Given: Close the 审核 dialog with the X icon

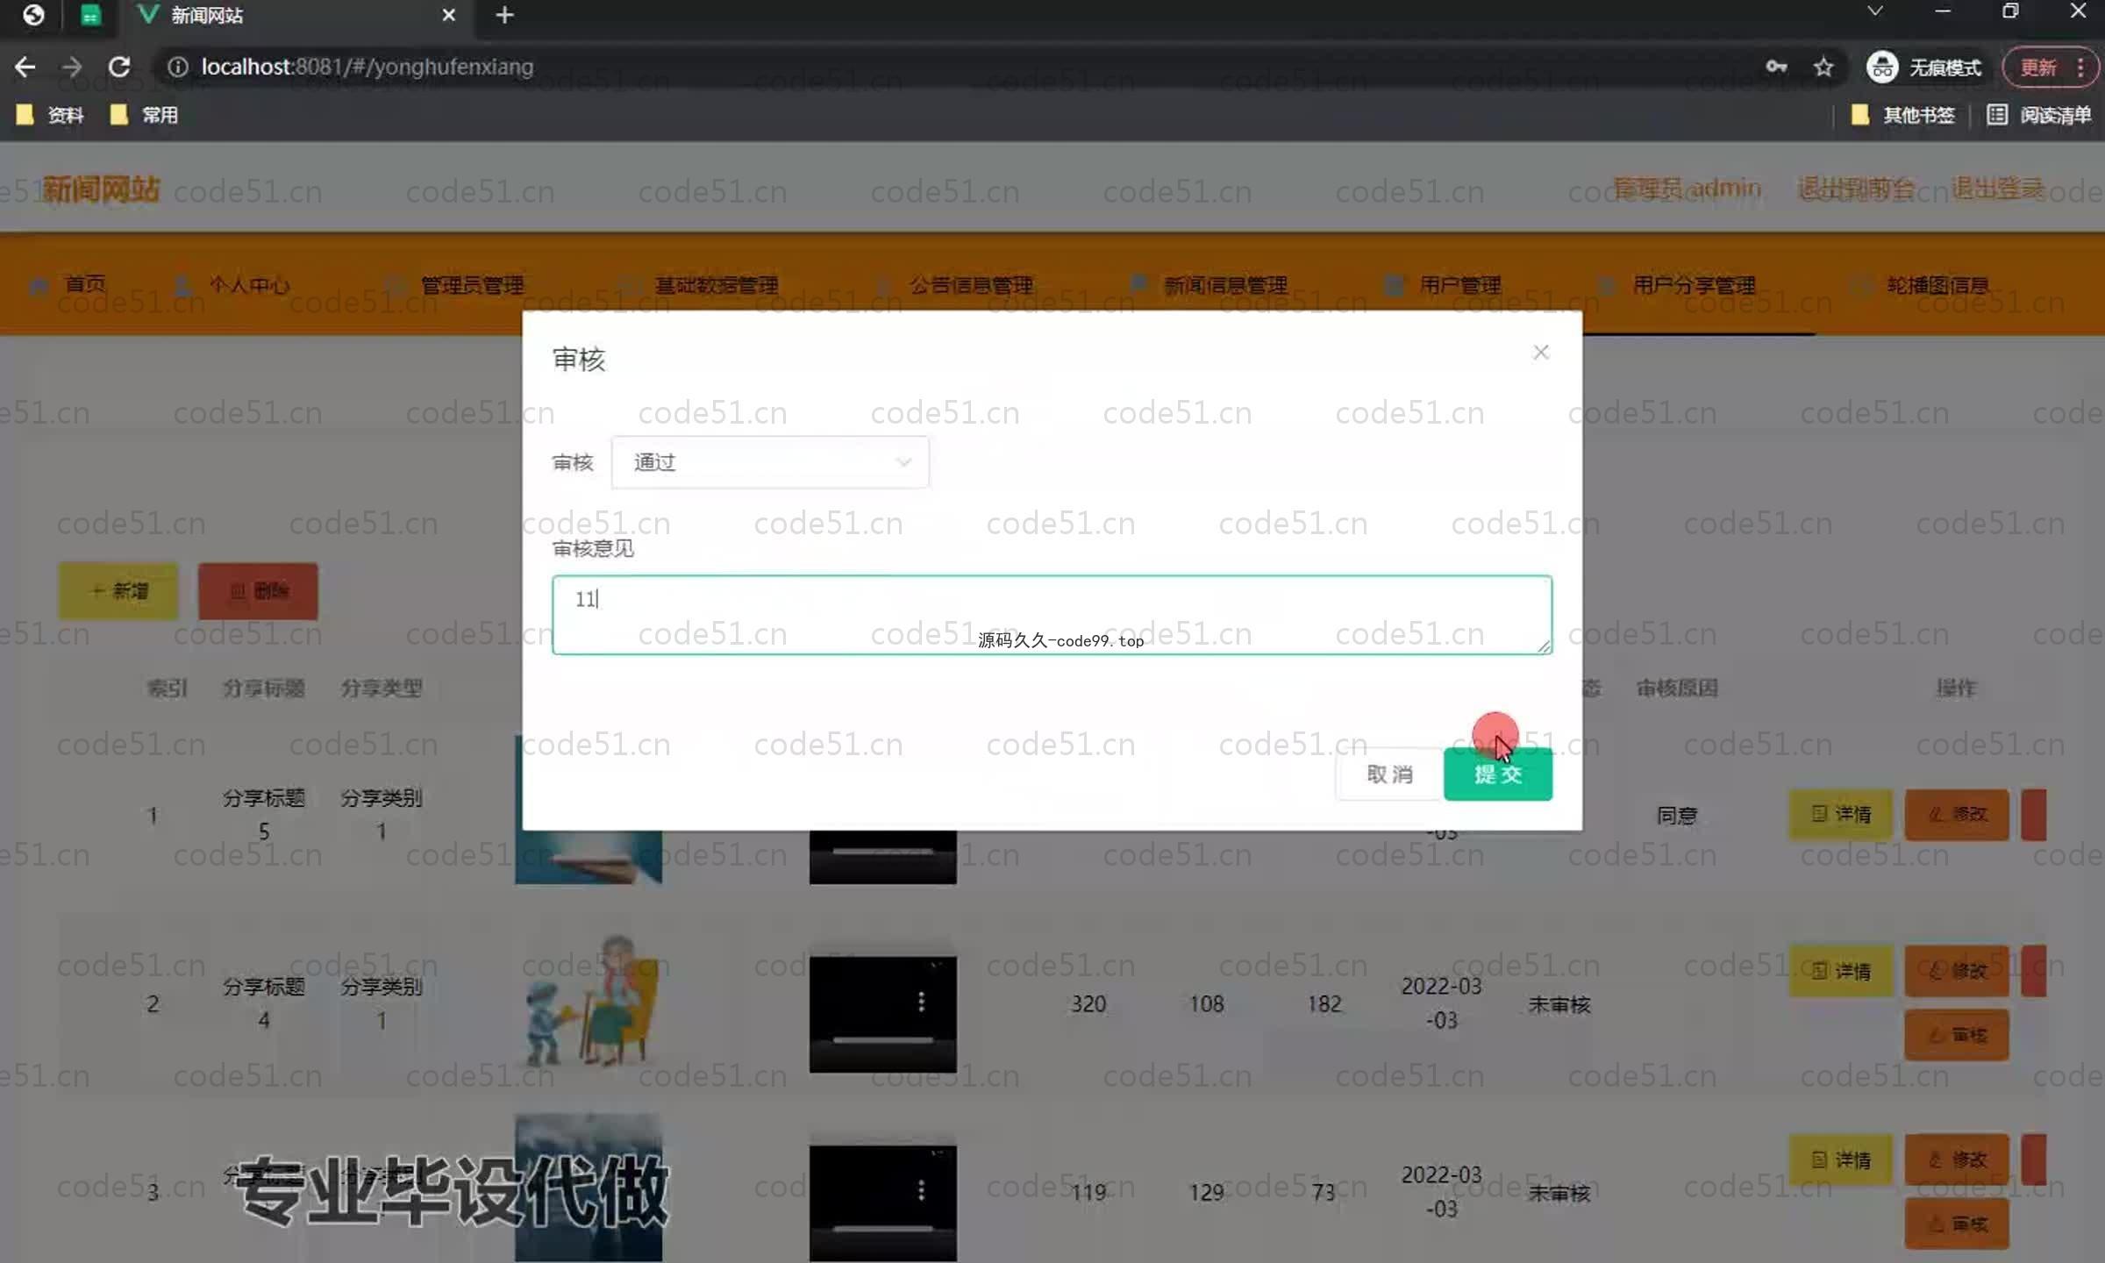Looking at the screenshot, I should pos(1541,353).
